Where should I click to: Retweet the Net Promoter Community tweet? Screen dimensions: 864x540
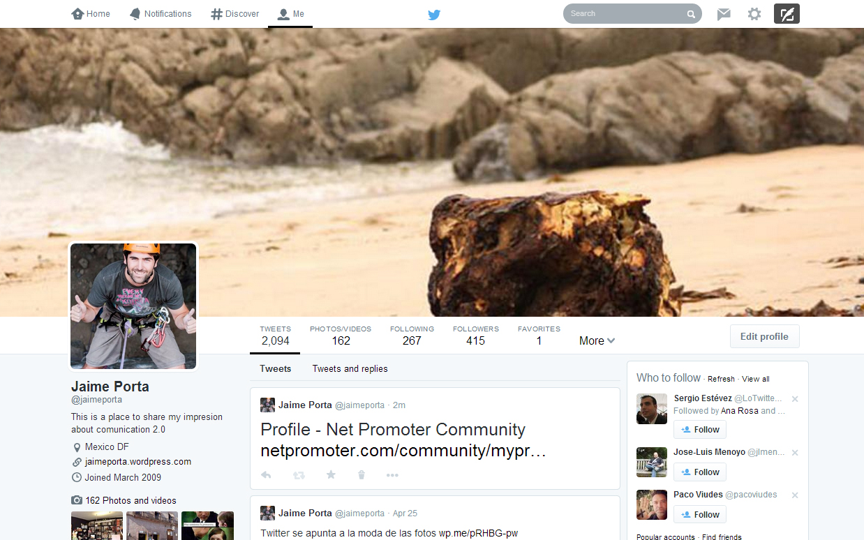[299, 475]
